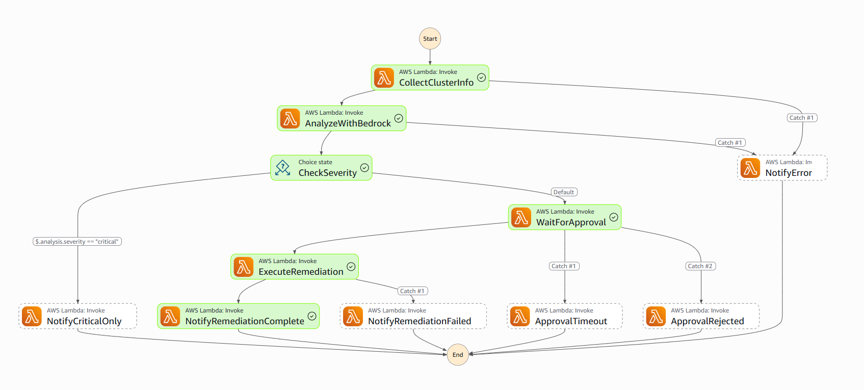This screenshot has height=390, width=864.
Task: Click the WaitForApproval state name
Action: click(571, 222)
